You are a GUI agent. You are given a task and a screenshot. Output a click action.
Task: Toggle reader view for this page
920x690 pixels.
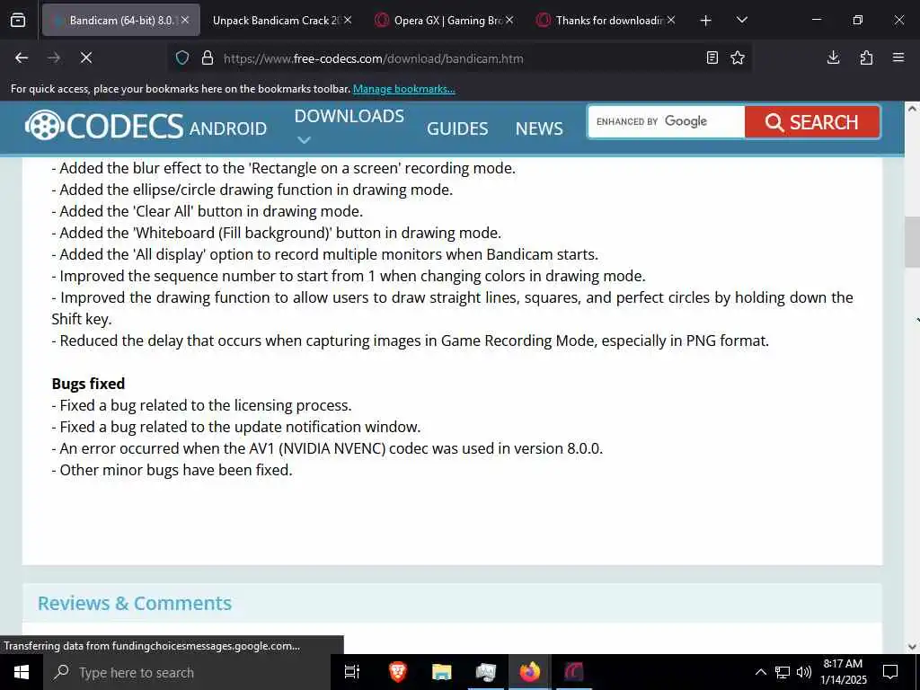coord(712,57)
